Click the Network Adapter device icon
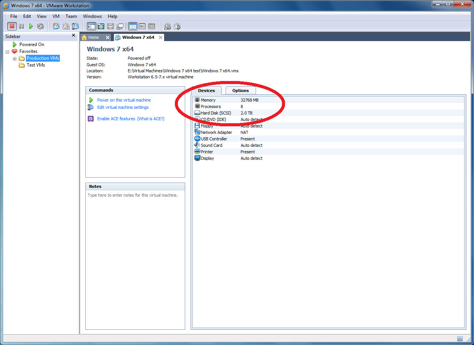This screenshot has width=474, height=345. [197, 132]
